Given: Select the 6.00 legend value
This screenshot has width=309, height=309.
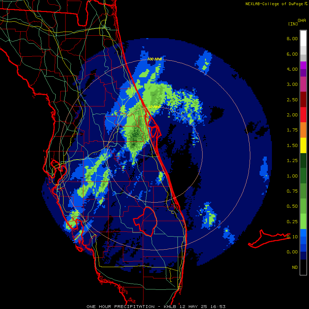Looking at the screenshot, I should point(292,54).
